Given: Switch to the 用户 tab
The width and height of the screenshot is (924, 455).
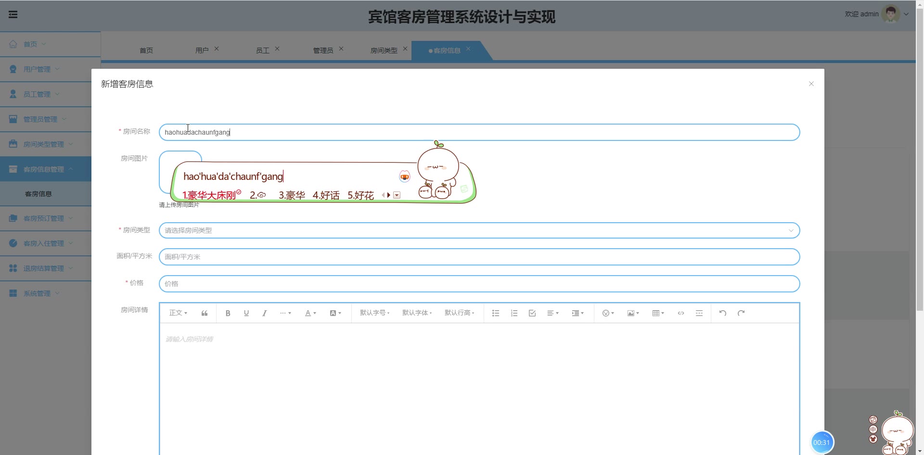Looking at the screenshot, I should click(x=202, y=51).
